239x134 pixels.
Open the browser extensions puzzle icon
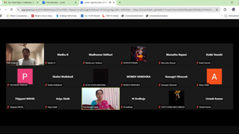pyautogui.click(x=225, y=10)
